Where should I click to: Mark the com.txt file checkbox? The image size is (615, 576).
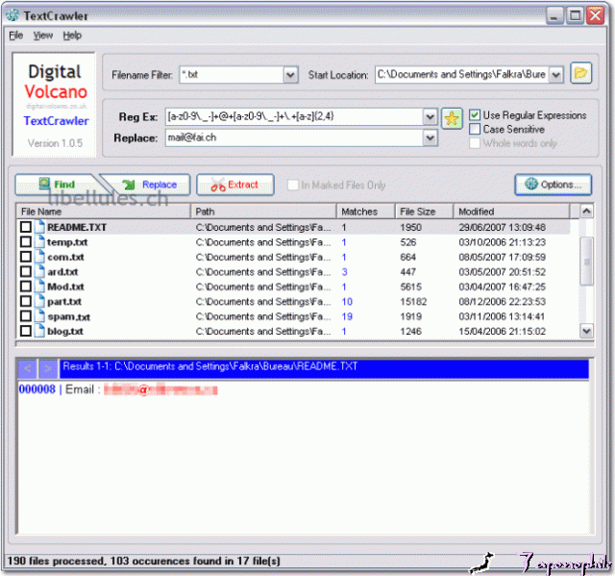click(x=26, y=257)
